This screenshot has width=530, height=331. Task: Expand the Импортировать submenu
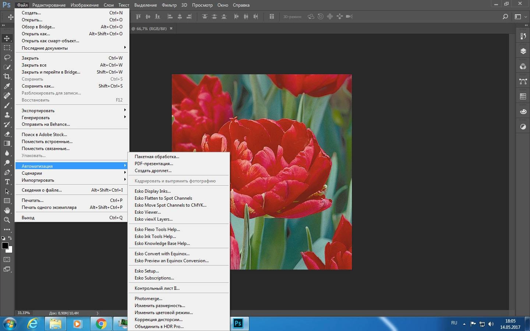[72, 180]
